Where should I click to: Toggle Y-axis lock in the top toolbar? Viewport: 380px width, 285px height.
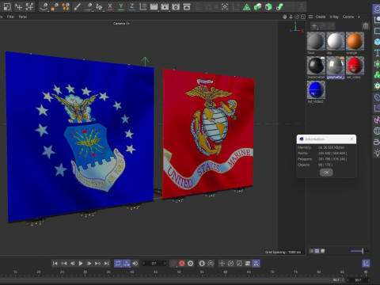coord(121,6)
